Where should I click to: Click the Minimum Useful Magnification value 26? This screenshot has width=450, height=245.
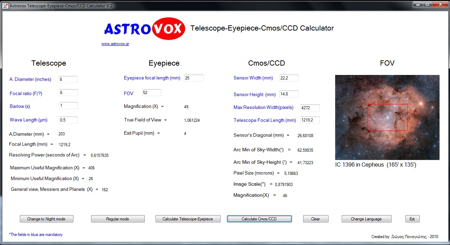[x=91, y=179]
